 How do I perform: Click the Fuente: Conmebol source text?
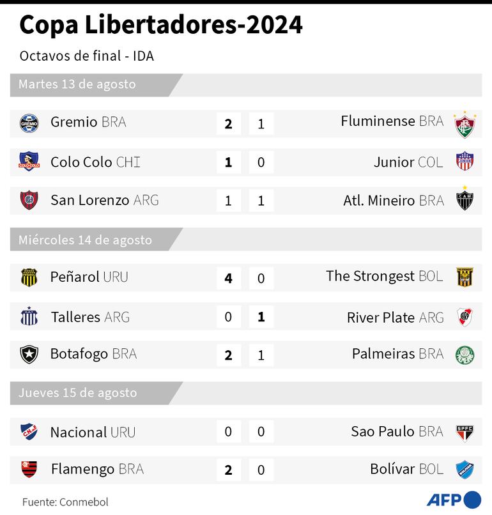tap(65, 502)
